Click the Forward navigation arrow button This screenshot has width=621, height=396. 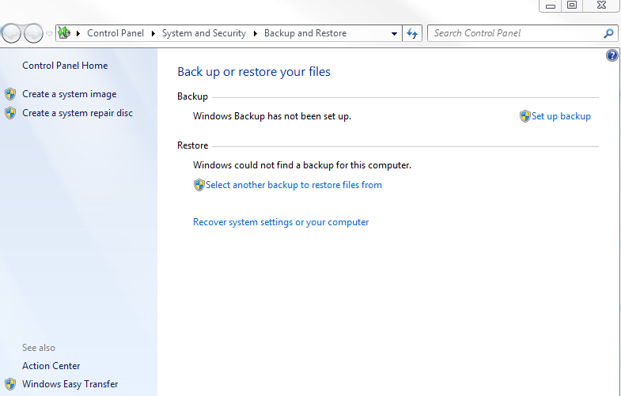coord(34,33)
